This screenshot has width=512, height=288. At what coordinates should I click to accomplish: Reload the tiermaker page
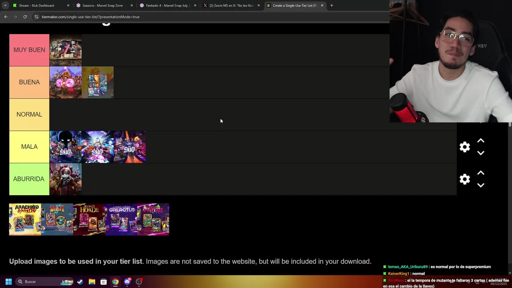25,17
